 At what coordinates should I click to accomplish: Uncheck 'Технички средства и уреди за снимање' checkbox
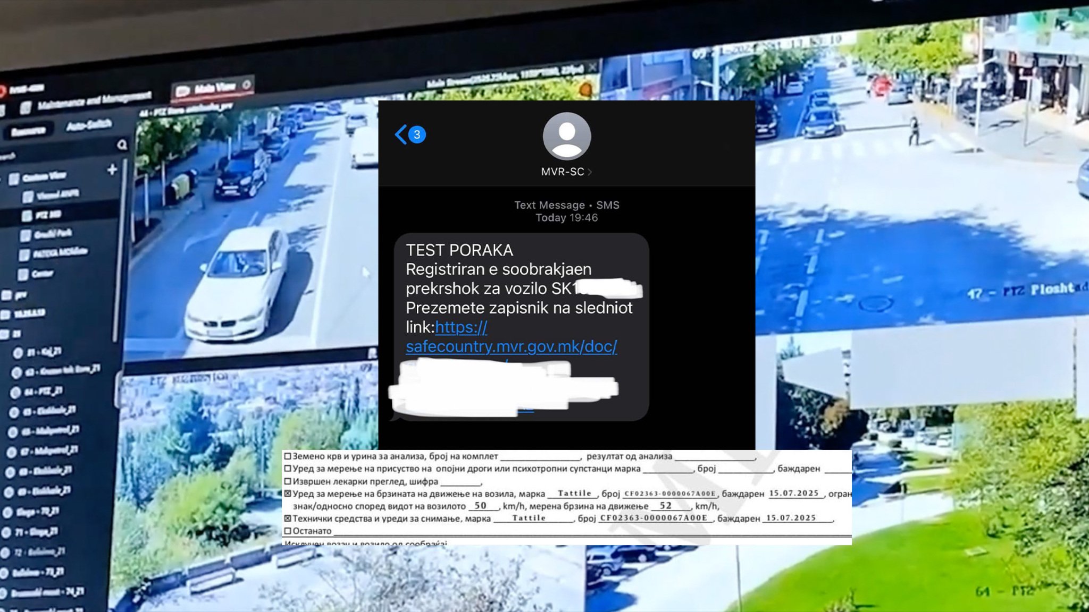click(x=288, y=518)
